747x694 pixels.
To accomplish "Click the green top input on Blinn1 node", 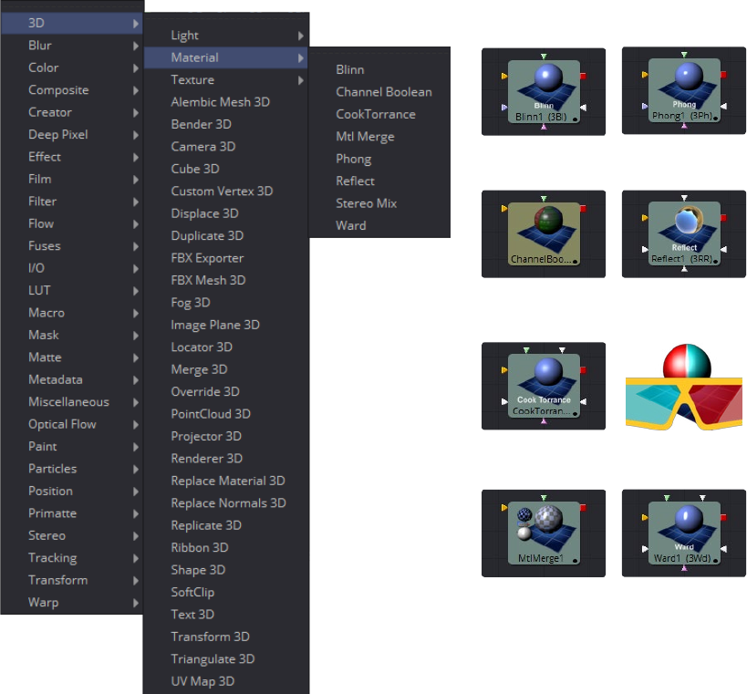I will click(x=544, y=57).
